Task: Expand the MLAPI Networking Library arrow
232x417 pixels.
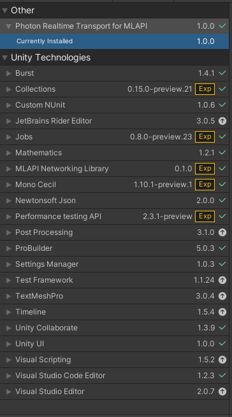Action: pos(9,169)
